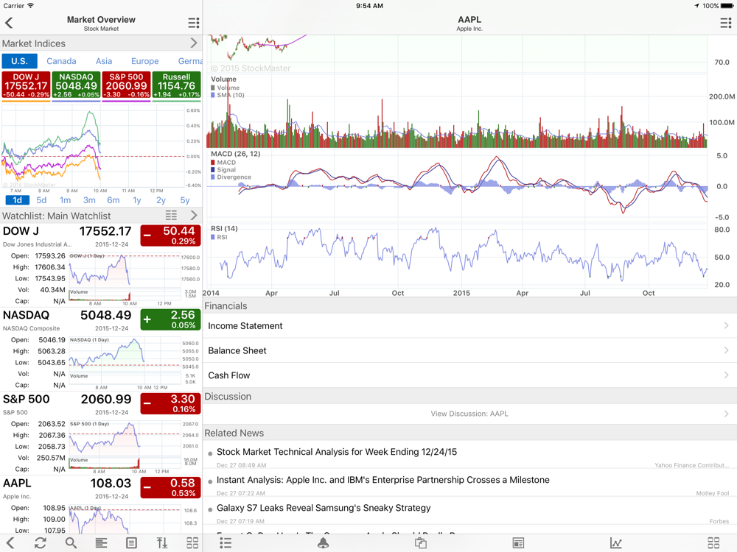Viewport: 737px width, 552px height.
Task: Open the Income Statement row
Action: 469,326
